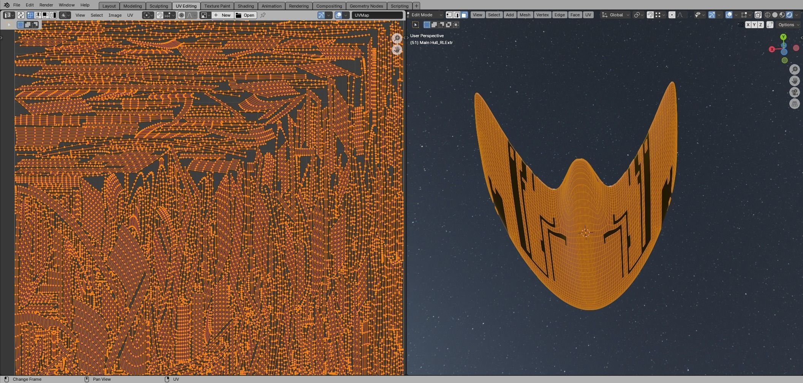Image resolution: width=803 pixels, height=383 pixels.
Task: Switch to solid viewport shading
Action: point(775,15)
